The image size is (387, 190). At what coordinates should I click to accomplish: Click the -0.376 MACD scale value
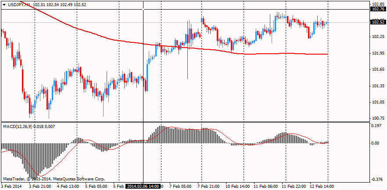coord(376,180)
